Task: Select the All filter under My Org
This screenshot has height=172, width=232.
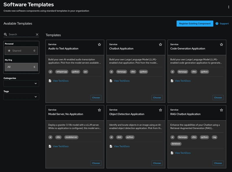Action: coord(21,67)
